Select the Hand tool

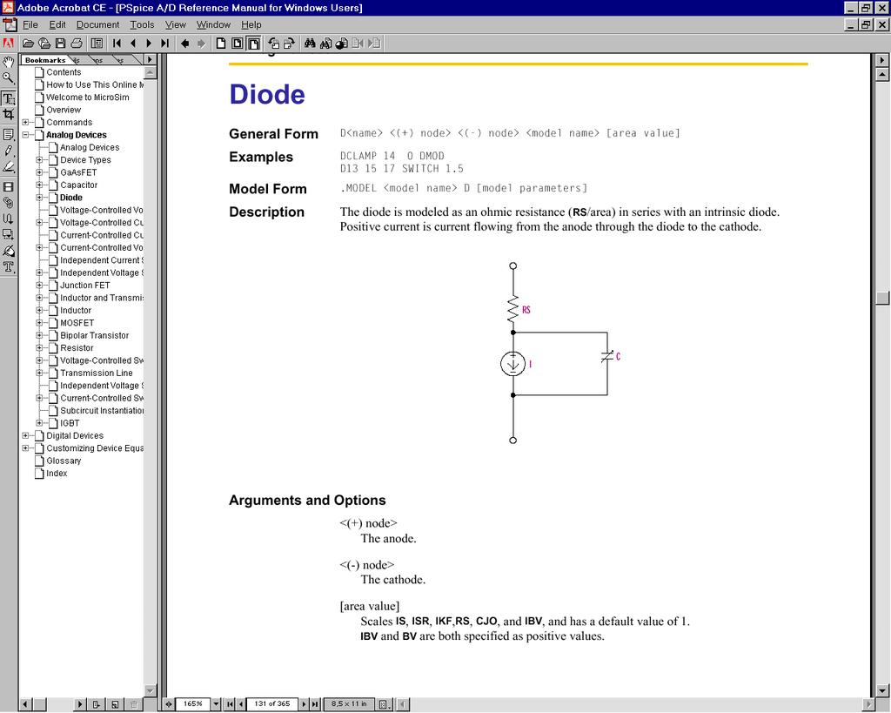9,62
